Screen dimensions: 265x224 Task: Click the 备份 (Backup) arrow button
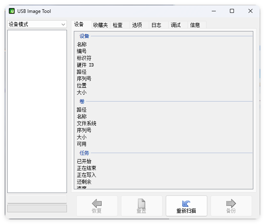(x=231, y=206)
